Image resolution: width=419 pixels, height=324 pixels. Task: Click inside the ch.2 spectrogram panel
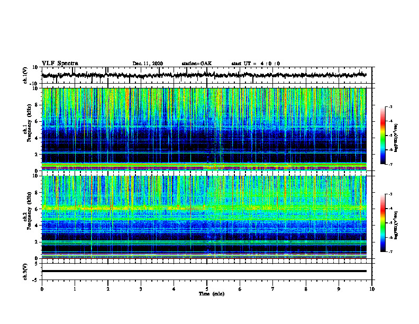[x=204, y=217]
